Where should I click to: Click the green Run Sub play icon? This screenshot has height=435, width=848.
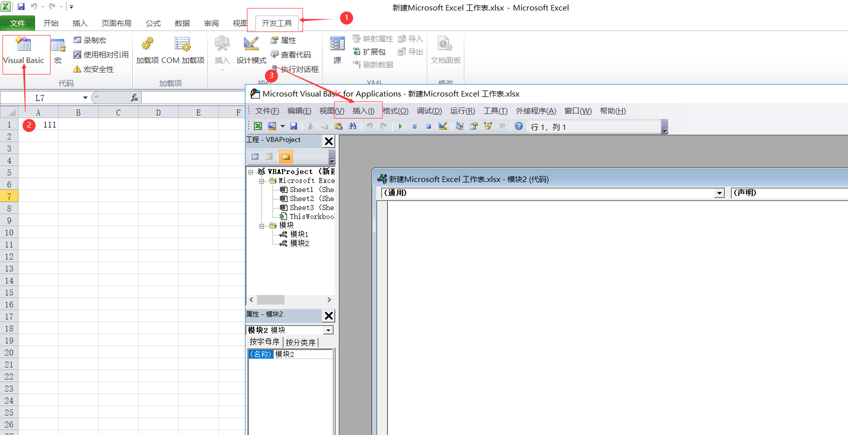(400, 126)
